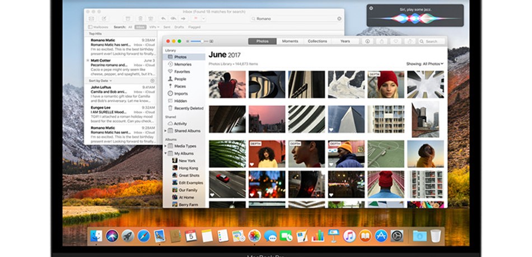The image size is (532, 257).
Task: Click the heart Favorite button in Photos toolbar
Action: pyautogui.click(x=395, y=41)
